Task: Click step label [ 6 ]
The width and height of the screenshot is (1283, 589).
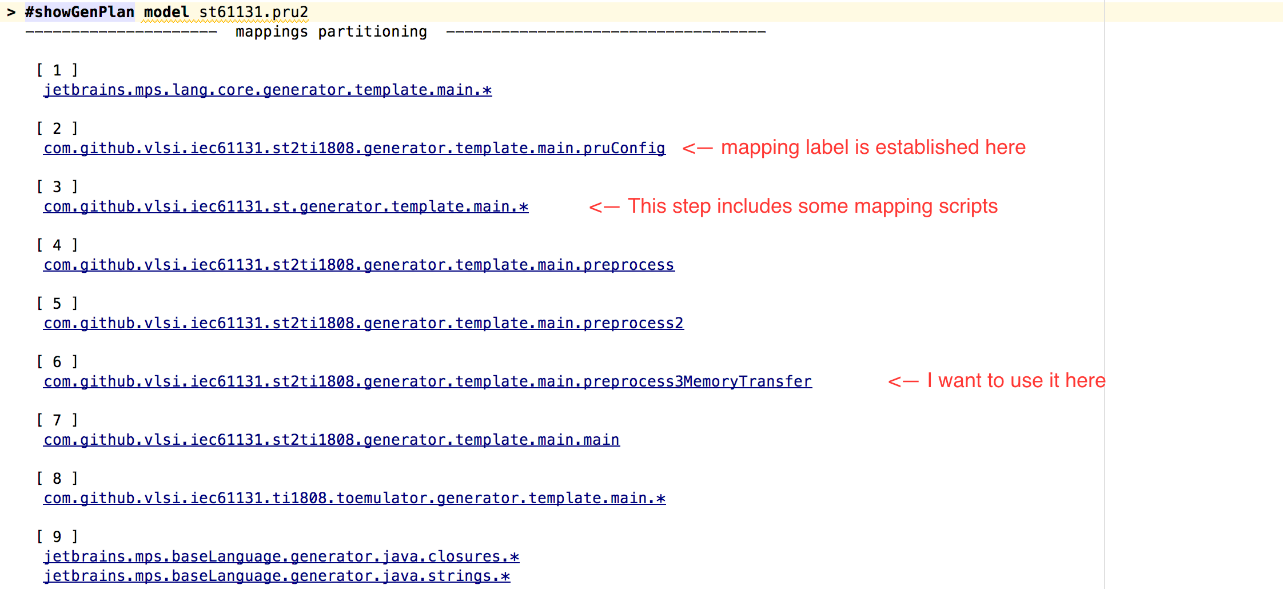Action: (x=57, y=362)
